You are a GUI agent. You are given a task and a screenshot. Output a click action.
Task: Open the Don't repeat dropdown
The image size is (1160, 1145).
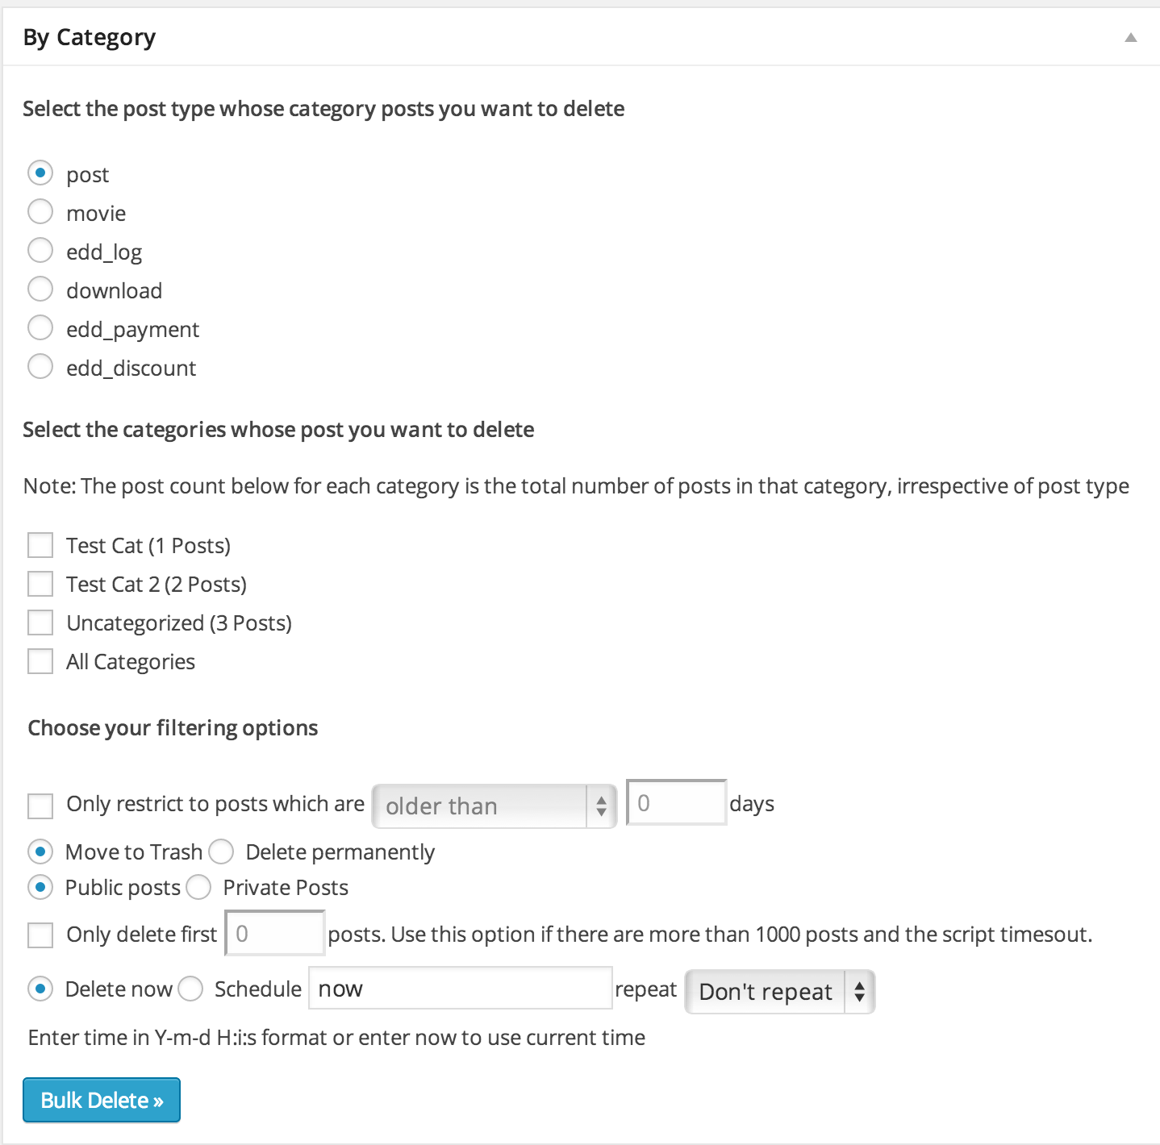pyautogui.click(x=780, y=991)
